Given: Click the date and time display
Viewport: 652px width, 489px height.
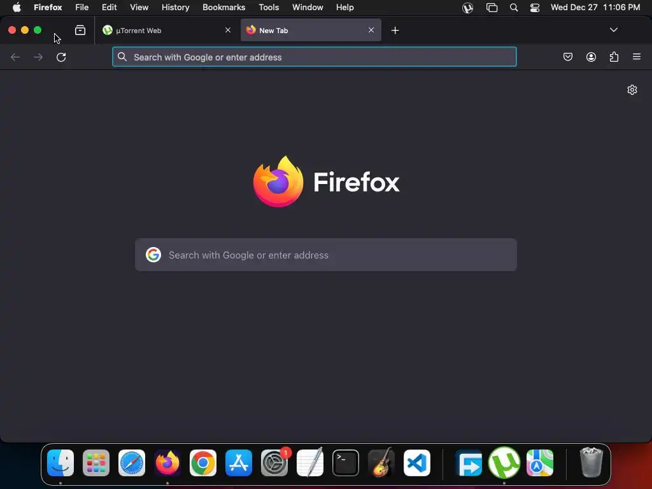Looking at the screenshot, I should 595,8.
